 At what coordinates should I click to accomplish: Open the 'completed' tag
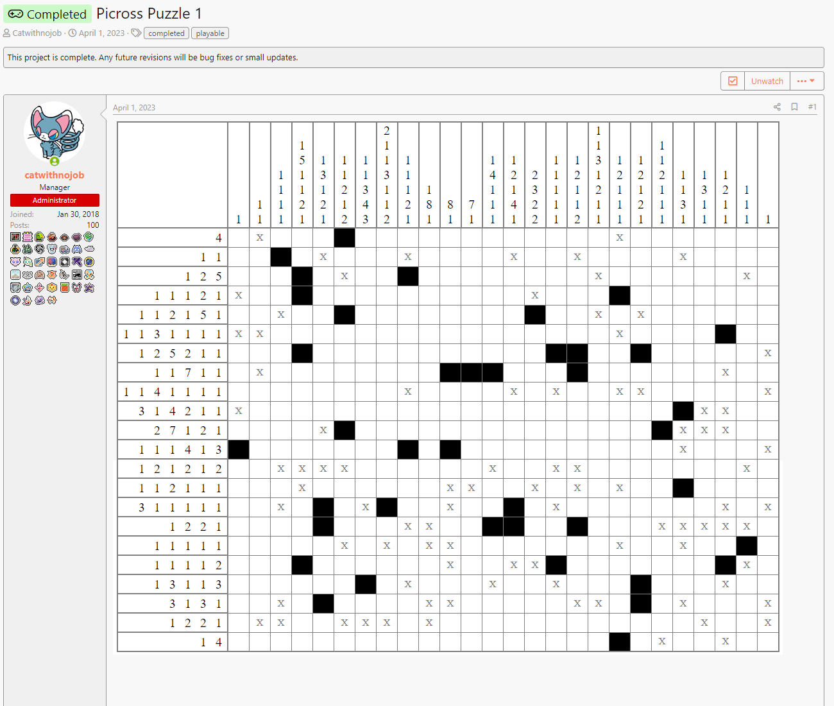point(166,33)
